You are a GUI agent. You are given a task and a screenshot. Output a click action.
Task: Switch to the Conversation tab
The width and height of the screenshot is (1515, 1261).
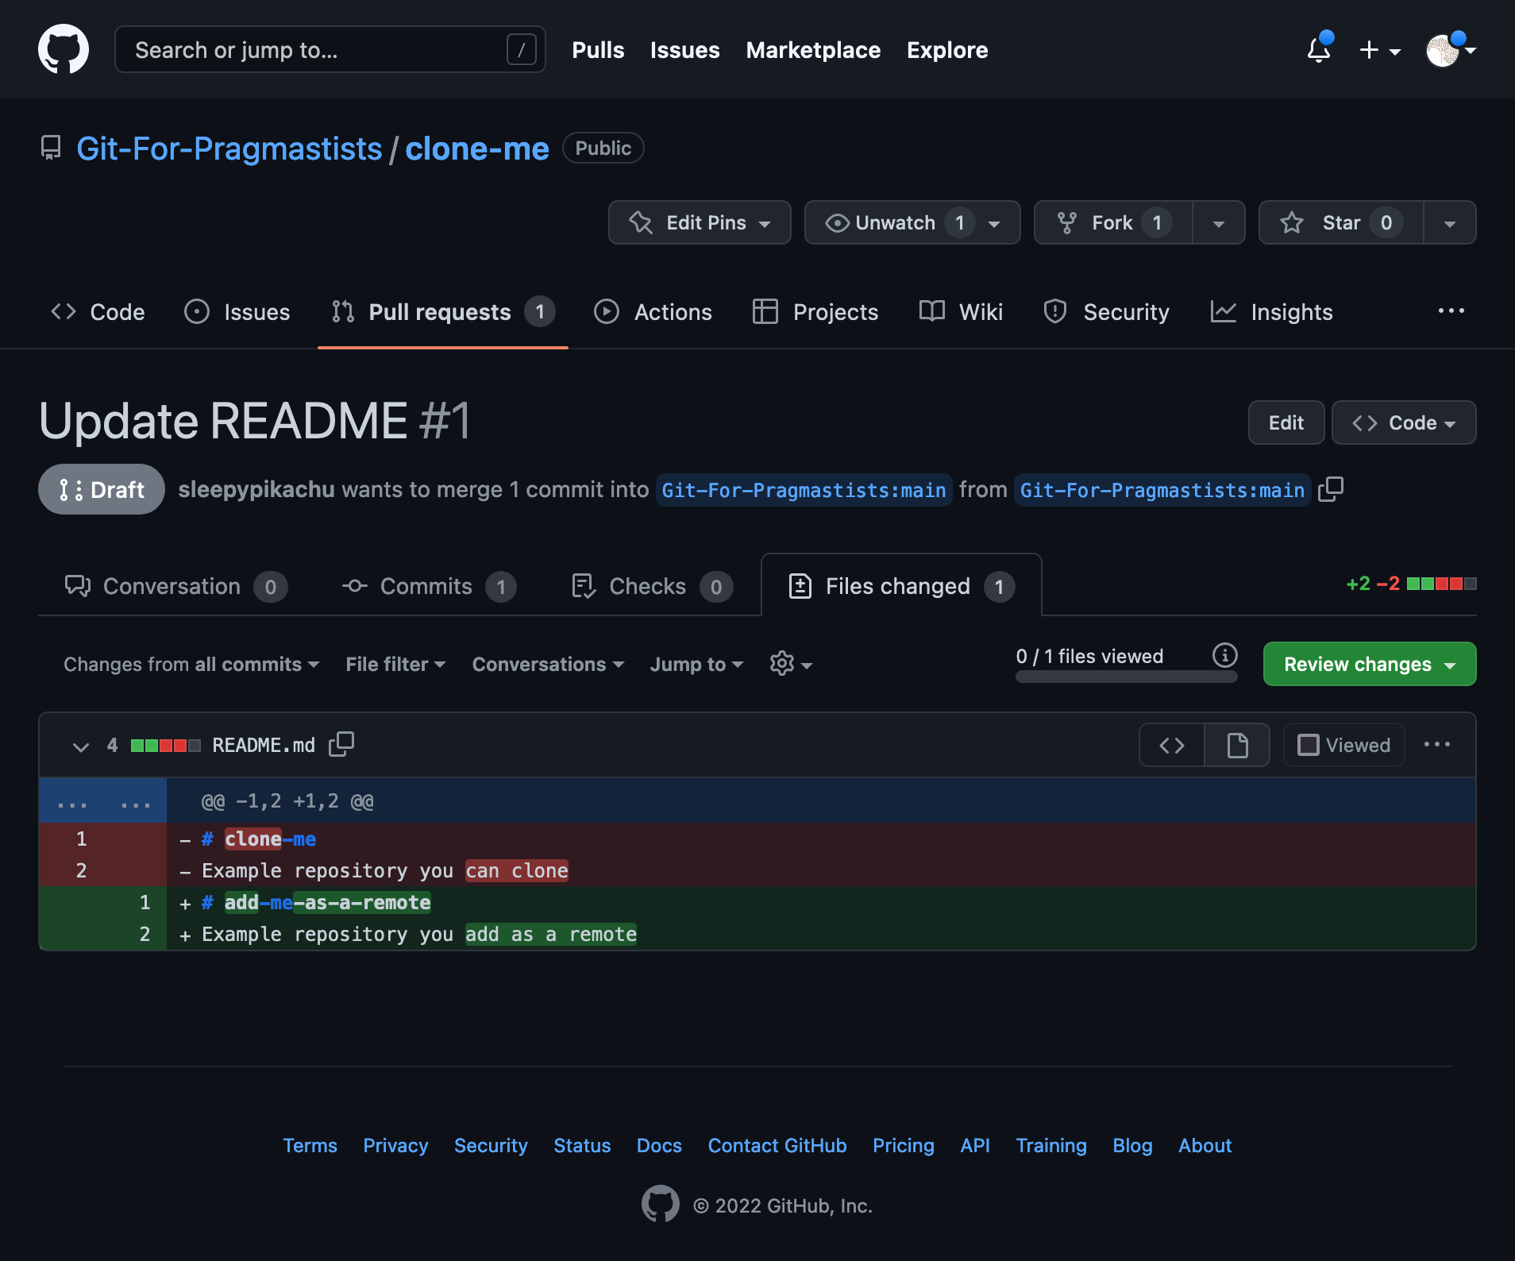tap(176, 586)
